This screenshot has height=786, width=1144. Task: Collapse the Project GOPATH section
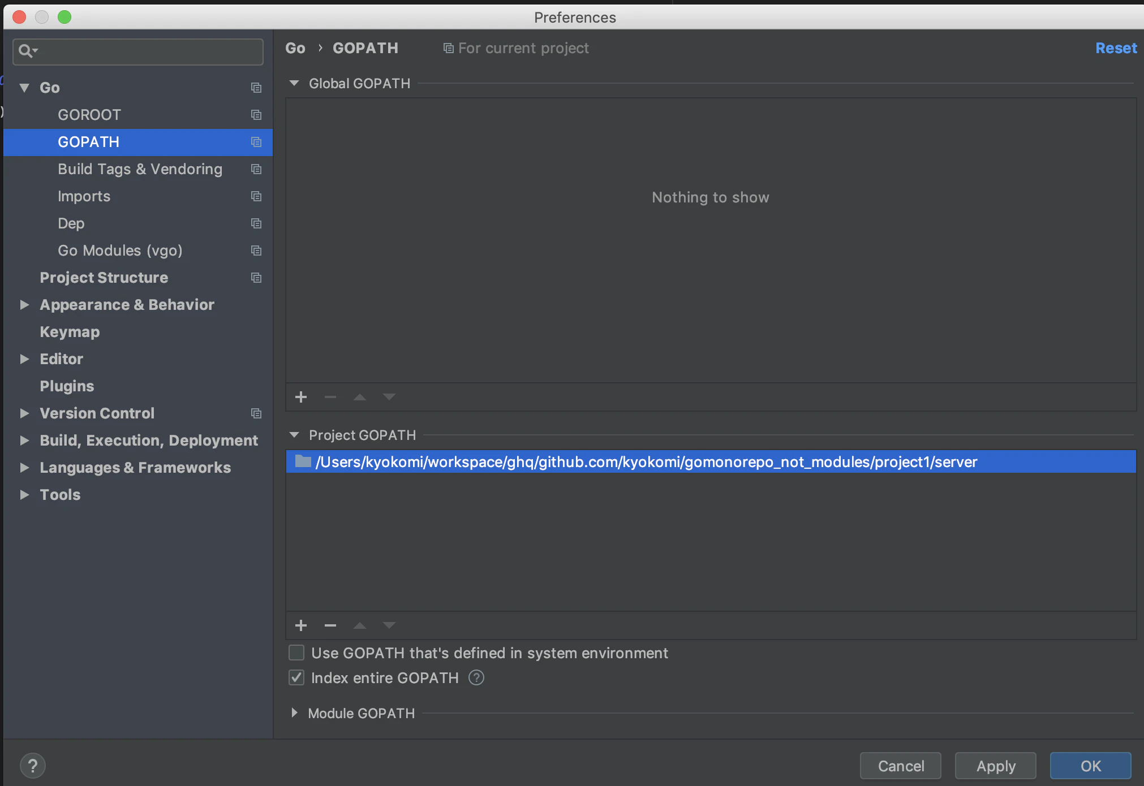click(294, 435)
